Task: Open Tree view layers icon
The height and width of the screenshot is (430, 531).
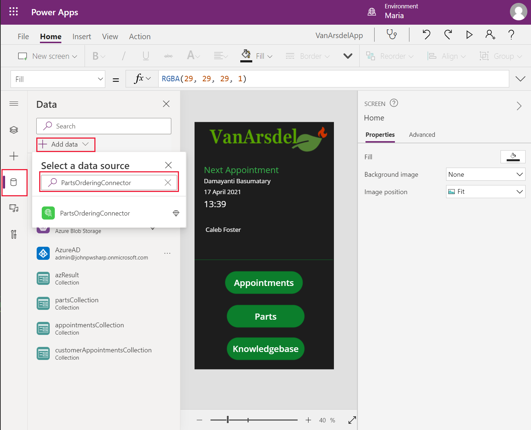Action: (x=14, y=130)
